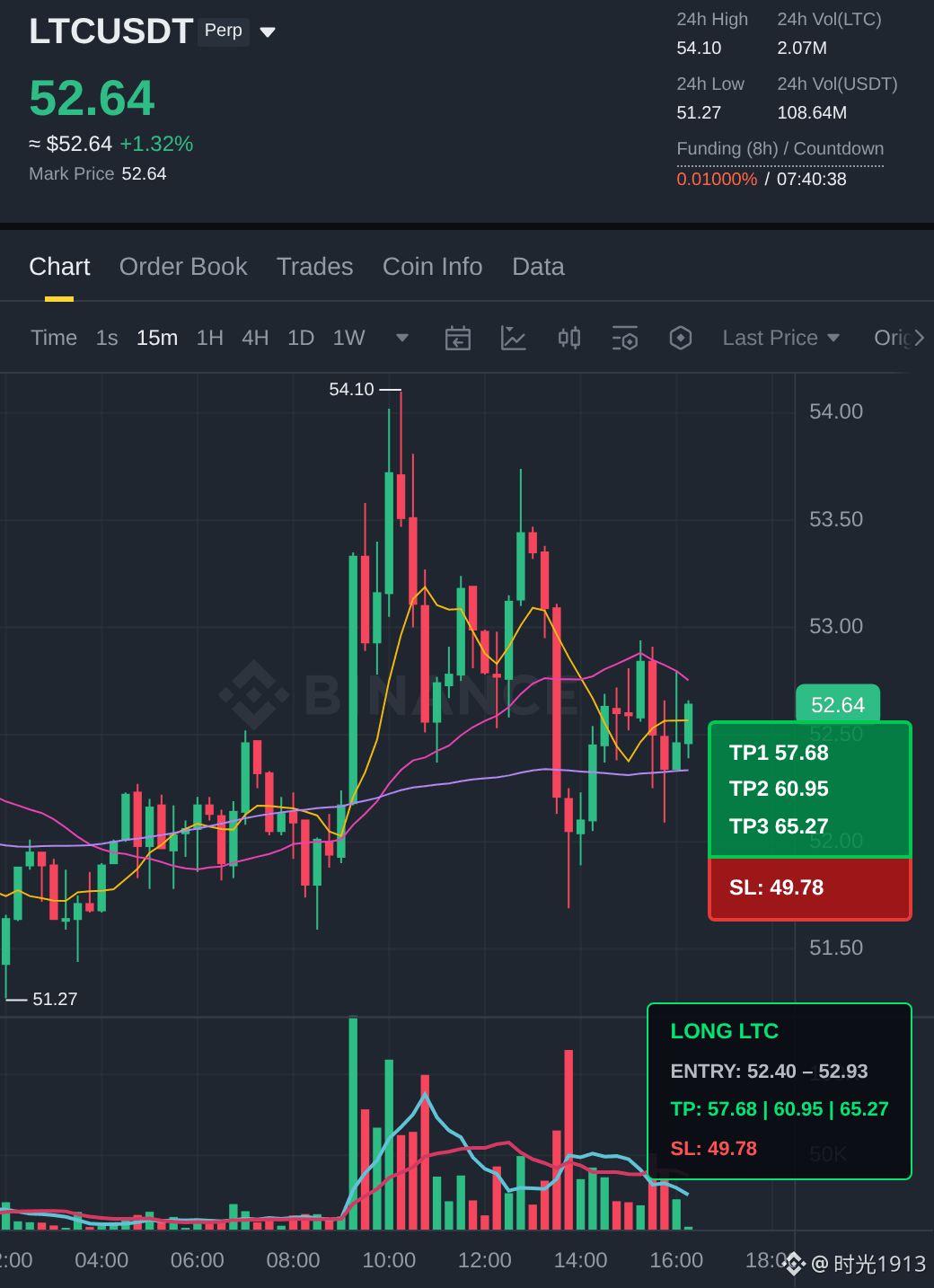Click the ENTRY: 52.40 – 52.93 line
This screenshot has width=934, height=1288.
(769, 1072)
